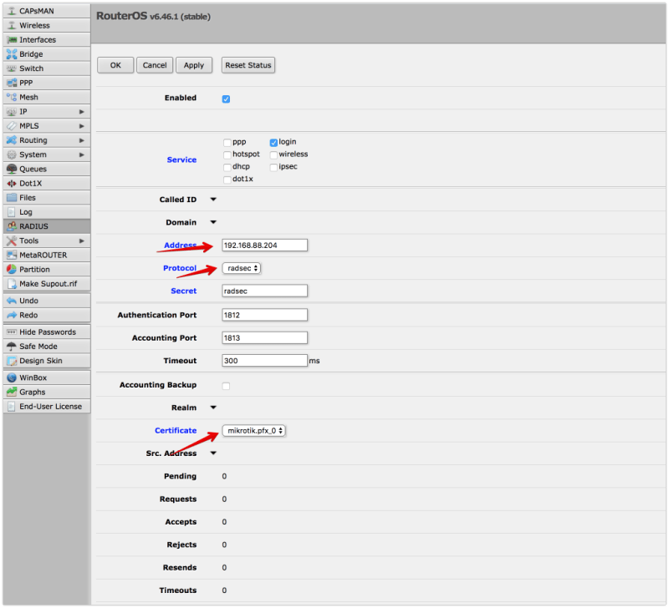Click the Address input field
Image resolution: width=669 pixels, height=608 pixels.
click(264, 245)
